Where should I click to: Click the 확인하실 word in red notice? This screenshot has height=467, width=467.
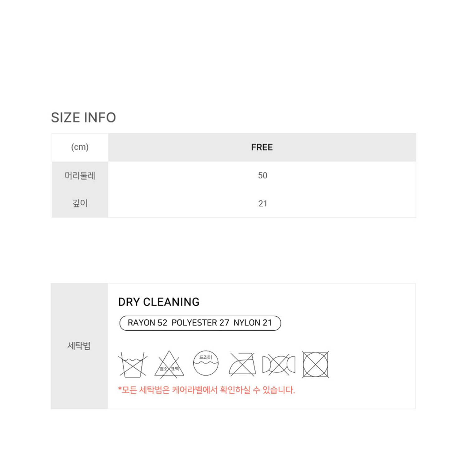(235, 390)
